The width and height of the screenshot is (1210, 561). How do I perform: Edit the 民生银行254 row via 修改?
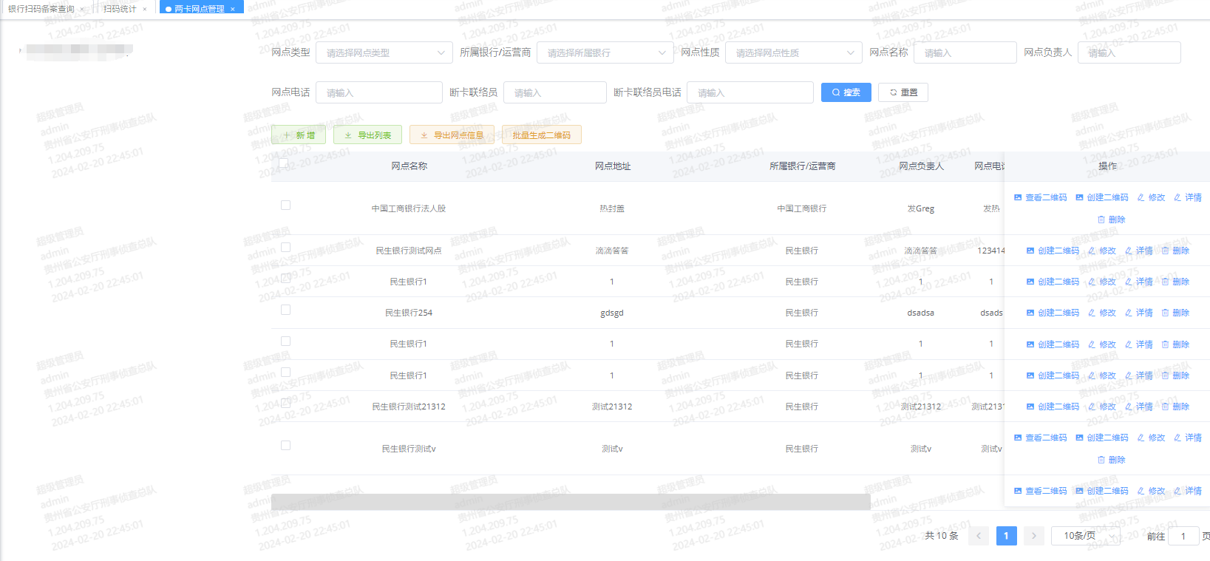pos(1102,313)
